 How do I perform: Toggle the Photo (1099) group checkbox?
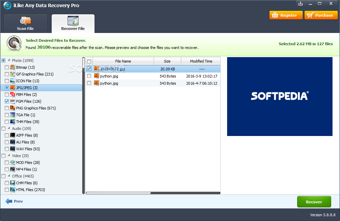tap(3, 61)
